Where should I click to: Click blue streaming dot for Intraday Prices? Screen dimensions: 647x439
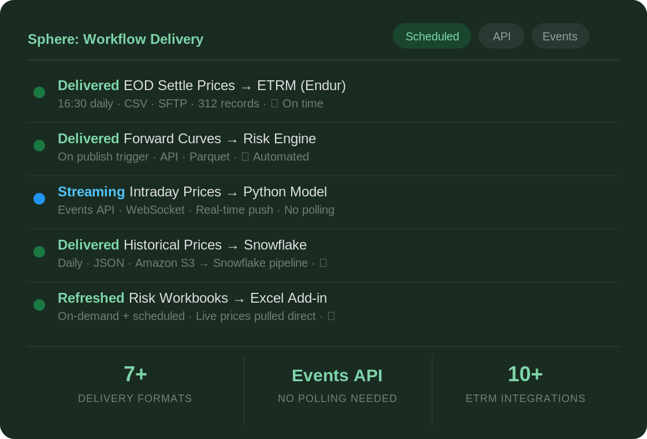click(x=39, y=199)
